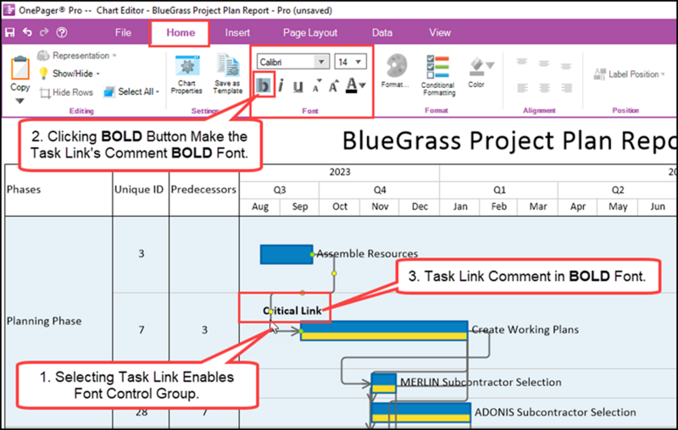Click the top-center alignment icon
This screenshot has width=678, height=430.
[x=544, y=65]
